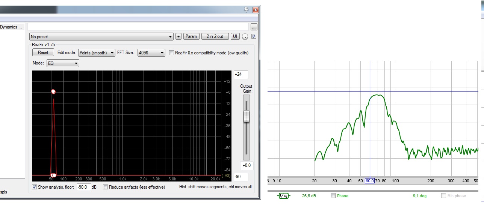
Task: Toggle the FX bypass checkbox next to the knob
Action: [254, 36]
